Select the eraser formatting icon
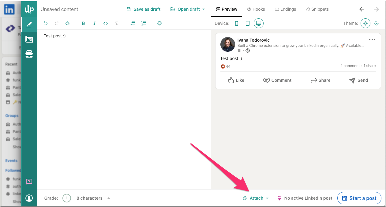 (x=68, y=23)
